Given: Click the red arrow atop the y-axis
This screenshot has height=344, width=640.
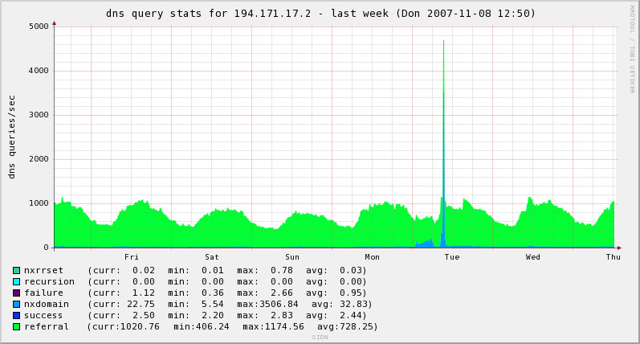Looking at the screenshot, I should pyautogui.click(x=54, y=23).
